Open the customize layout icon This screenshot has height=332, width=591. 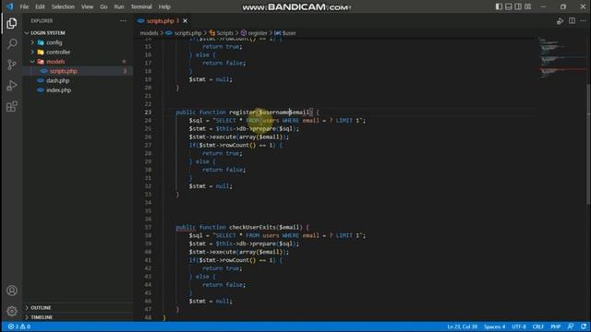click(x=528, y=6)
